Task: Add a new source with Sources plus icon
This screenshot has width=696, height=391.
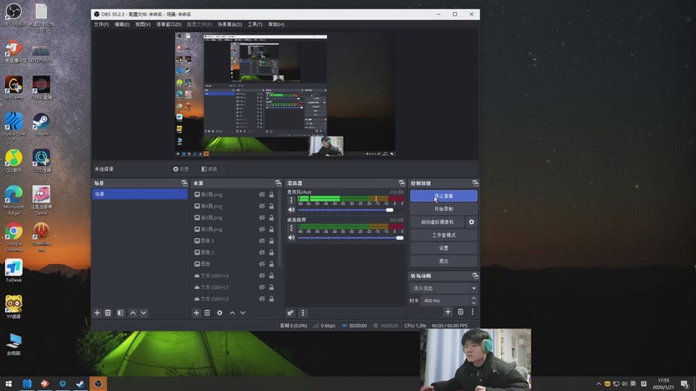Action: (x=197, y=313)
